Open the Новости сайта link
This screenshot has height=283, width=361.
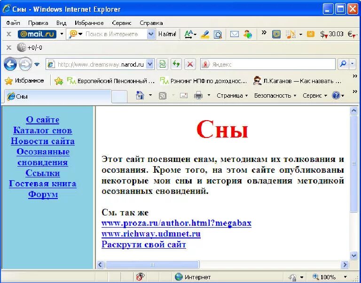pyautogui.click(x=43, y=141)
